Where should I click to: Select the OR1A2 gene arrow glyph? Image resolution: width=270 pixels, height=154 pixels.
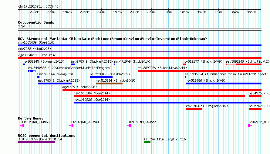click(250, 126)
